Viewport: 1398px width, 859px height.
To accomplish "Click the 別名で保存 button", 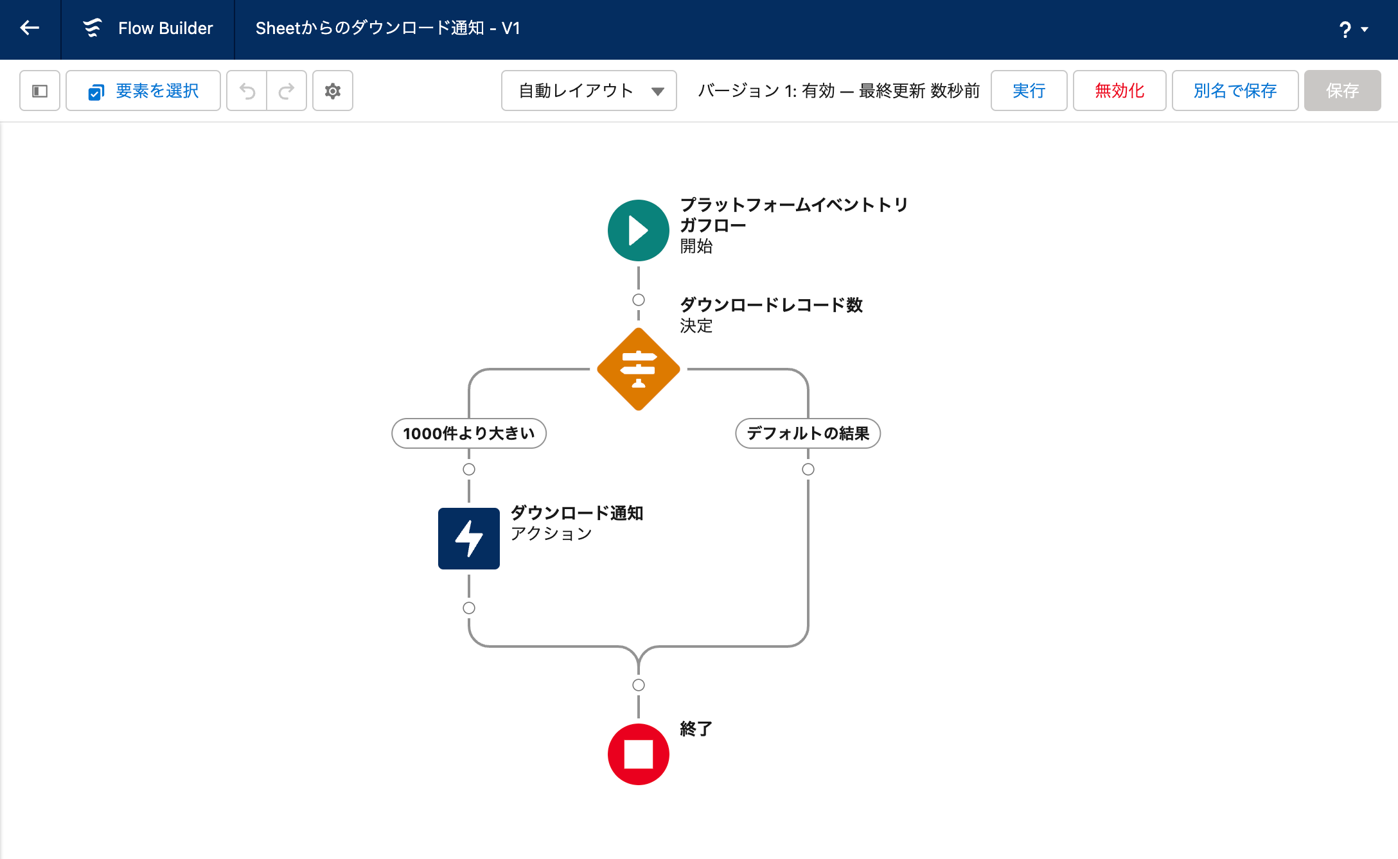I will tap(1235, 91).
